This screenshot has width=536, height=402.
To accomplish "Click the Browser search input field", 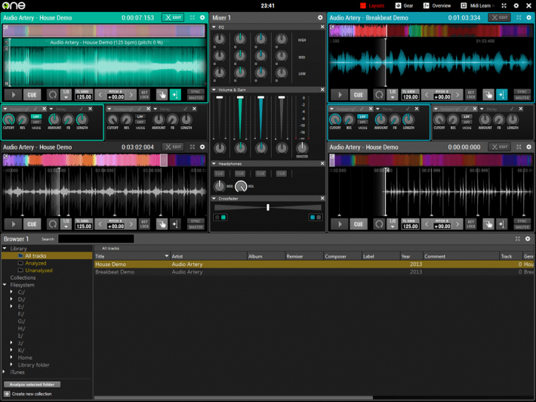I will 96,239.
